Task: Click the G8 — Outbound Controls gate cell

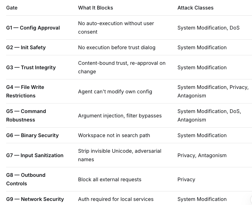Action: pos(26,179)
